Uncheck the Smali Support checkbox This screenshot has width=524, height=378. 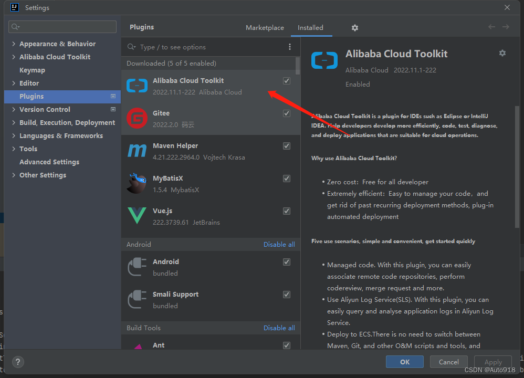(286, 295)
